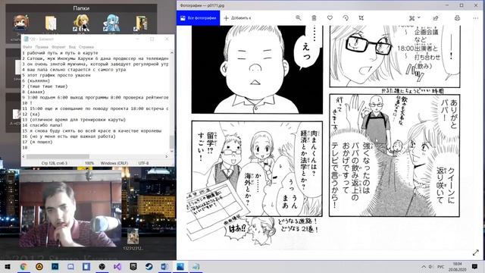Open the blonde anime character shortcut icon

(81, 23)
